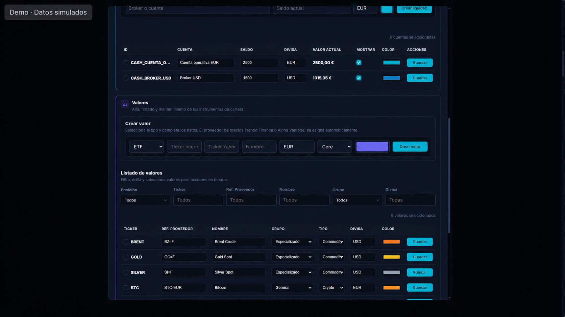Click the 1315,35 € valor actual
Image resolution: width=565 pixels, height=317 pixels.
[x=322, y=78]
